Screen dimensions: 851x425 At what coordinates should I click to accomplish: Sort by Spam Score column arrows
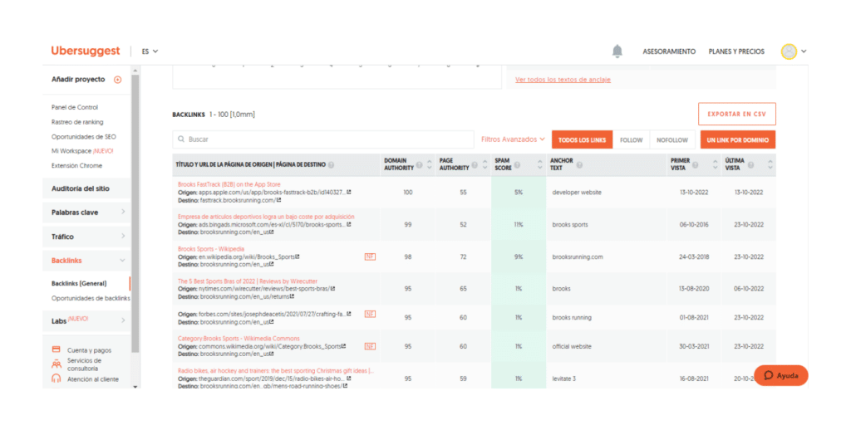[539, 165]
